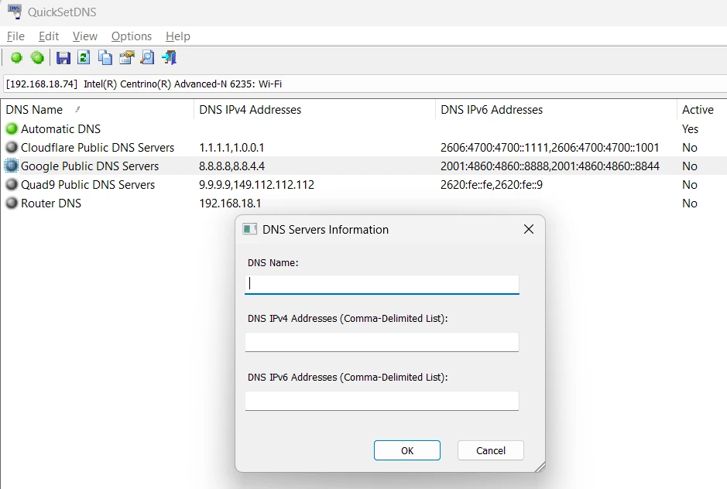Focus the DNS IPv4 Addresses input field
Screen dimensions: 727x489
(382, 342)
